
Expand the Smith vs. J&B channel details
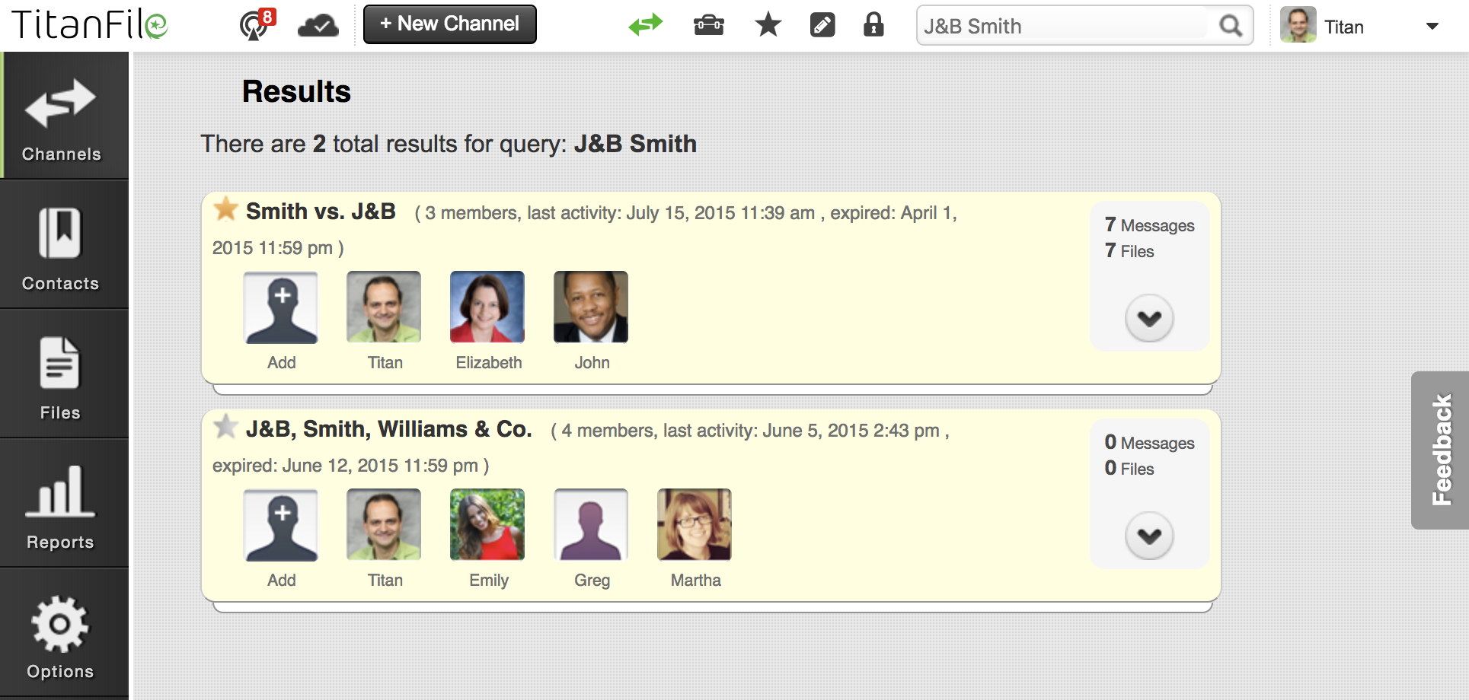[x=1148, y=318]
